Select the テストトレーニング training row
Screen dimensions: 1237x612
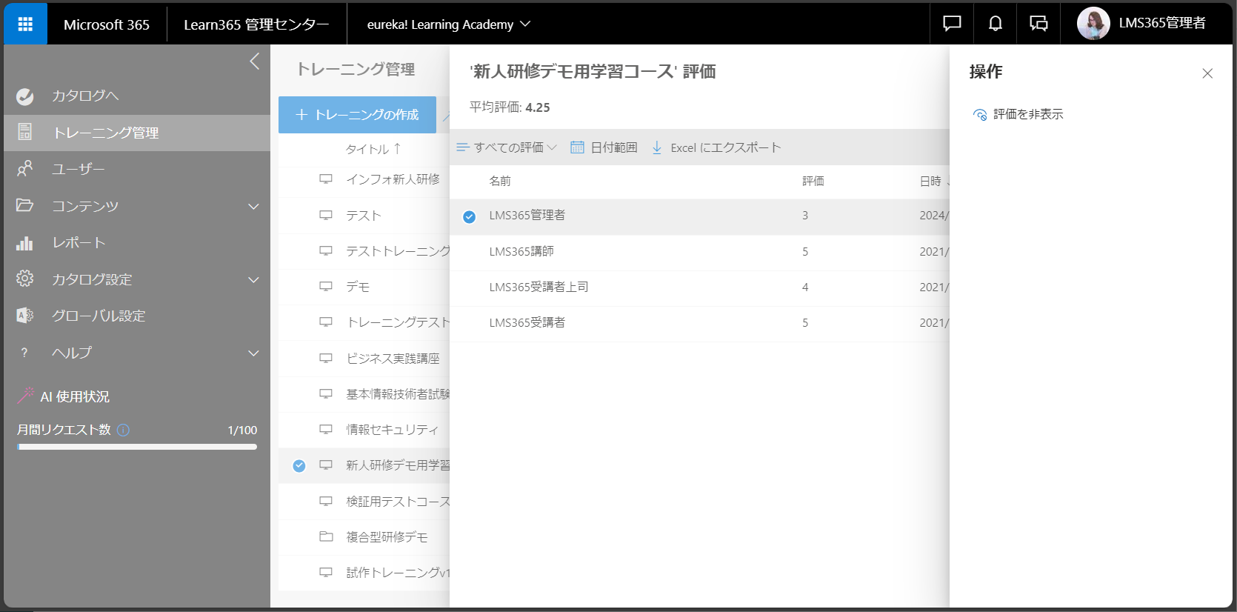[x=364, y=251]
